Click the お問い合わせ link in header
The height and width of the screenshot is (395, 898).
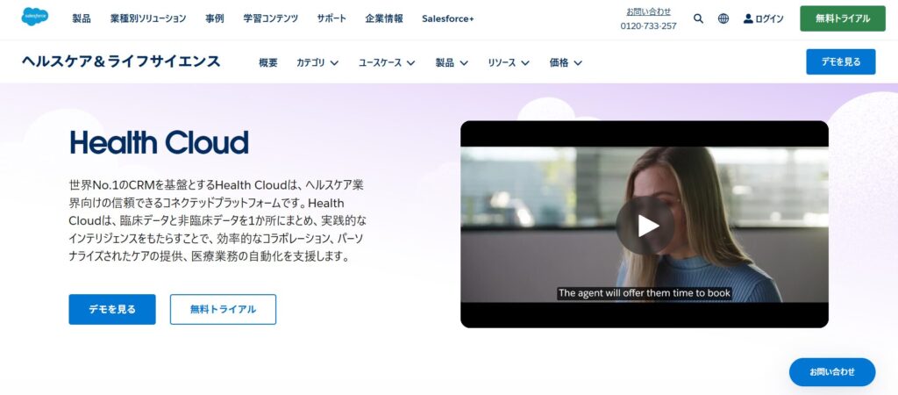tap(648, 11)
